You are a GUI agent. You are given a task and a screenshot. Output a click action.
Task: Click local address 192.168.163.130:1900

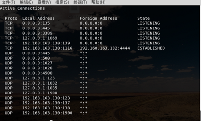click(x=47, y=113)
